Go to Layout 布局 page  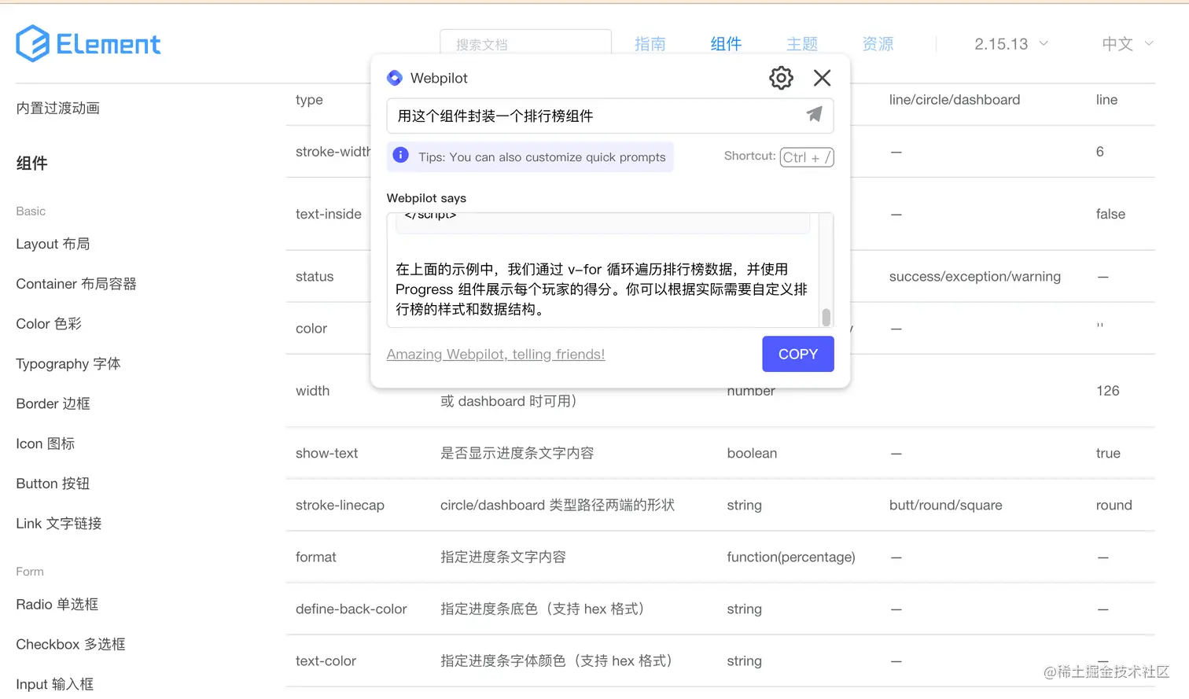[53, 244]
